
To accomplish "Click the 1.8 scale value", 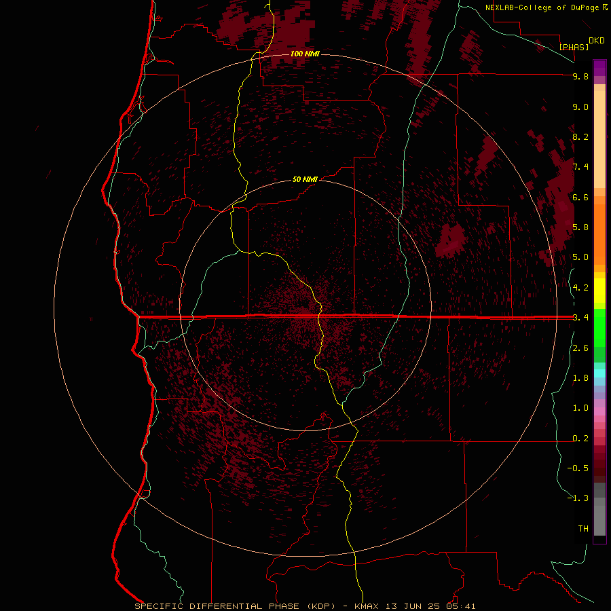I will point(580,378).
